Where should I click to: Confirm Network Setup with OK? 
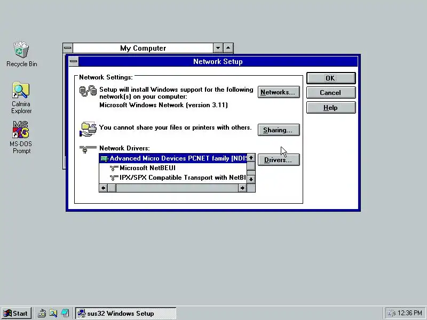pos(331,78)
